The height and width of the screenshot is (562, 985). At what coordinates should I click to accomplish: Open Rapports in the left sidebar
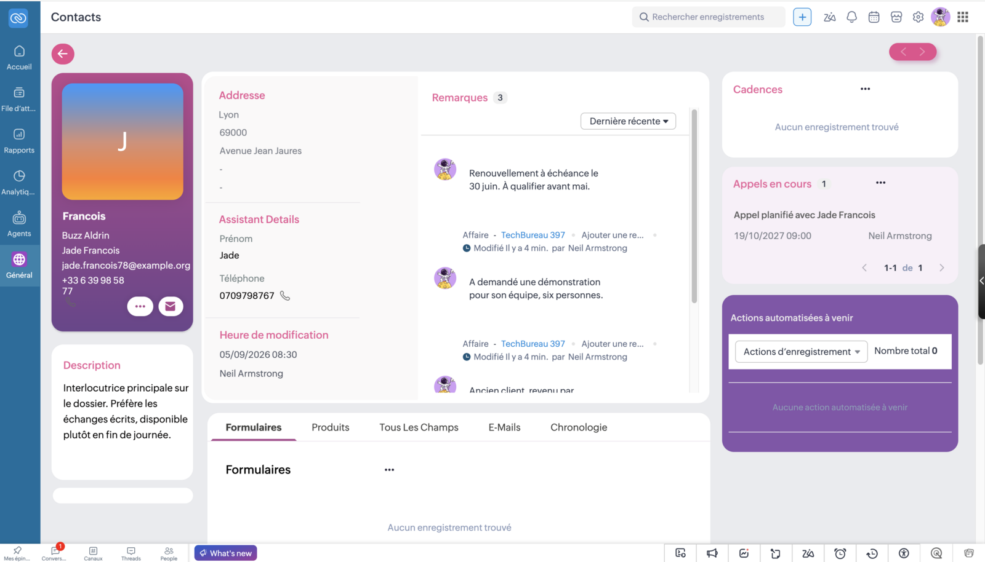pos(19,141)
